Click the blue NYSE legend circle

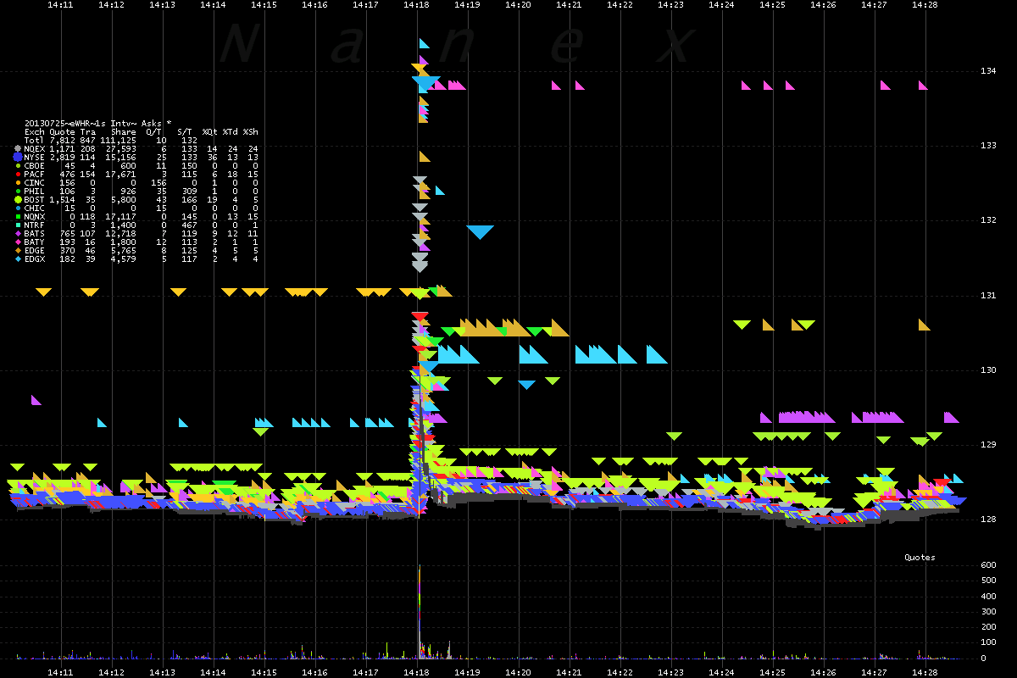[18, 157]
